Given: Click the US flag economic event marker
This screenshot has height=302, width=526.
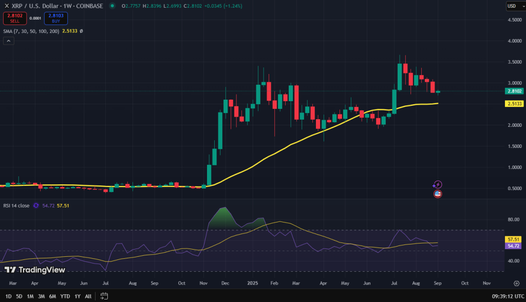Looking at the screenshot, I should pyautogui.click(x=438, y=194).
